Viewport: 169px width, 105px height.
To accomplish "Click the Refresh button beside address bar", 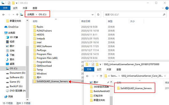I will coord(98,15).
